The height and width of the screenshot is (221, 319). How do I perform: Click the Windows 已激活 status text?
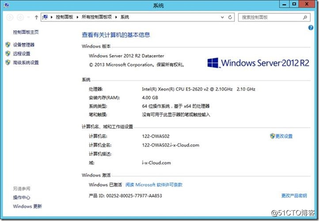click(x=105, y=185)
